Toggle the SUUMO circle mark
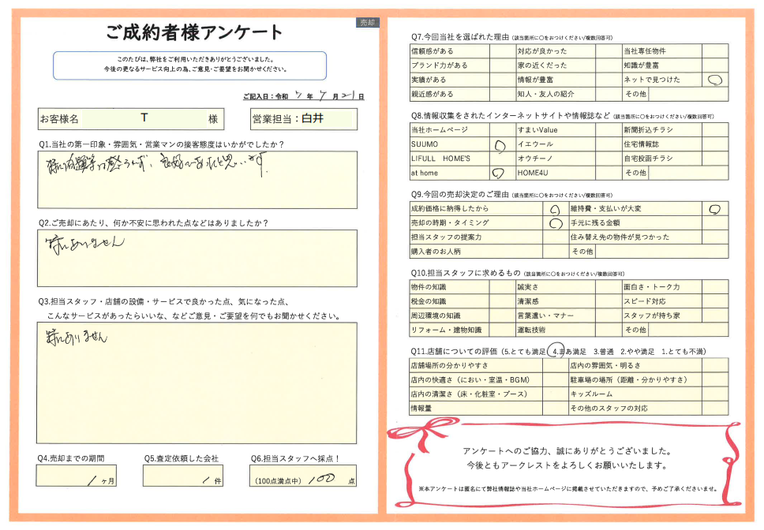The width and height of the screenshot is (764, 530). click(499, 145)
